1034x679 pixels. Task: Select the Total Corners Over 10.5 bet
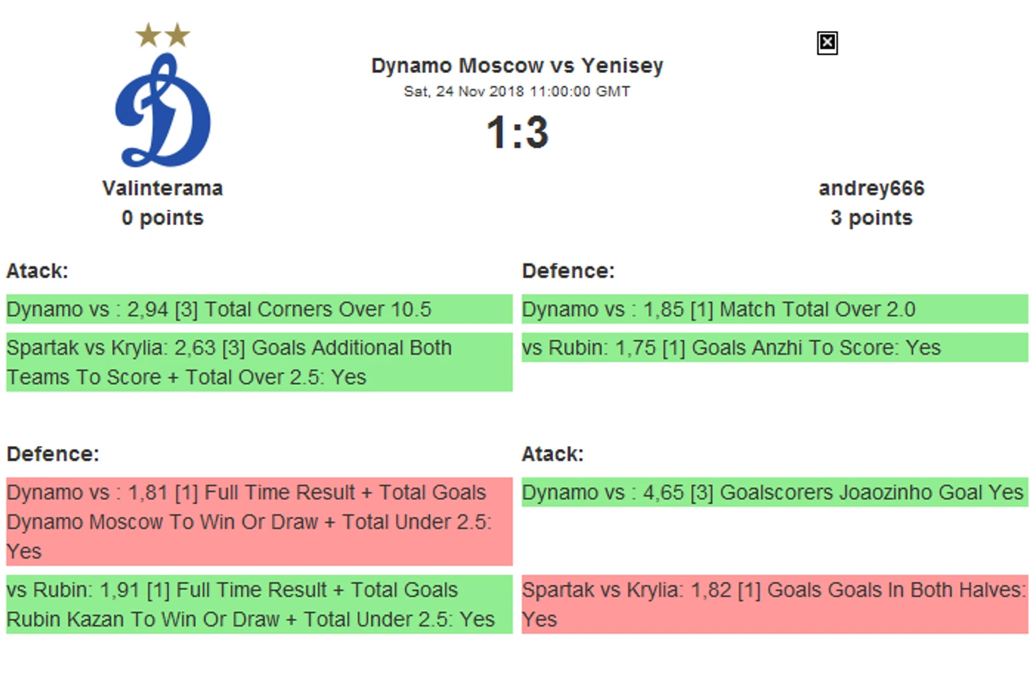pos(259,309)
